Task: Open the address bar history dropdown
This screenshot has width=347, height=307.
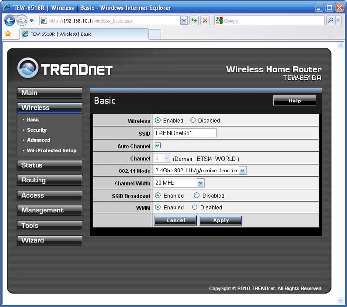Action: coord(184,21)
